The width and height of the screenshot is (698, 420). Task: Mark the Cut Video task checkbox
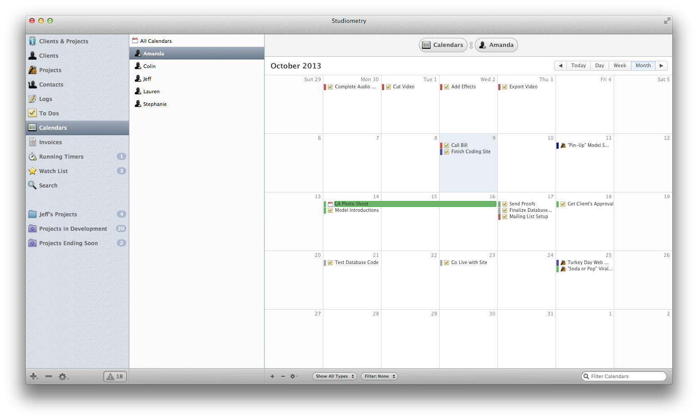coord(388,87)
